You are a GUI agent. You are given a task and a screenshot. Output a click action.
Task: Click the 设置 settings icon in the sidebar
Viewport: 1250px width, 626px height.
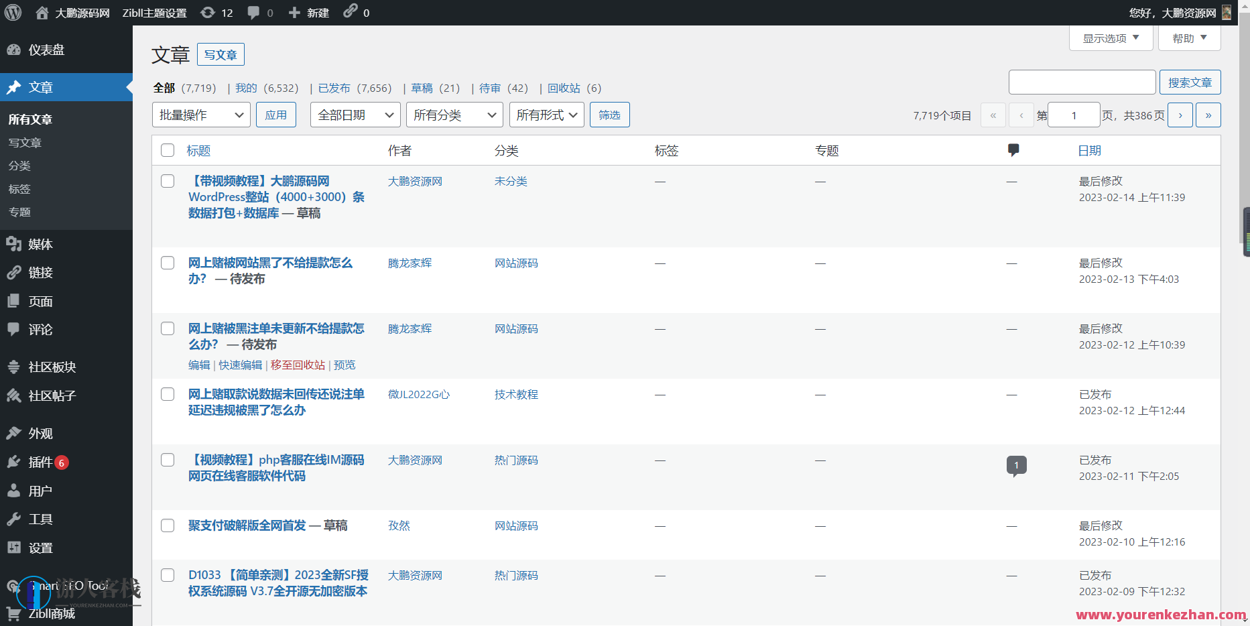click(40, 548)
